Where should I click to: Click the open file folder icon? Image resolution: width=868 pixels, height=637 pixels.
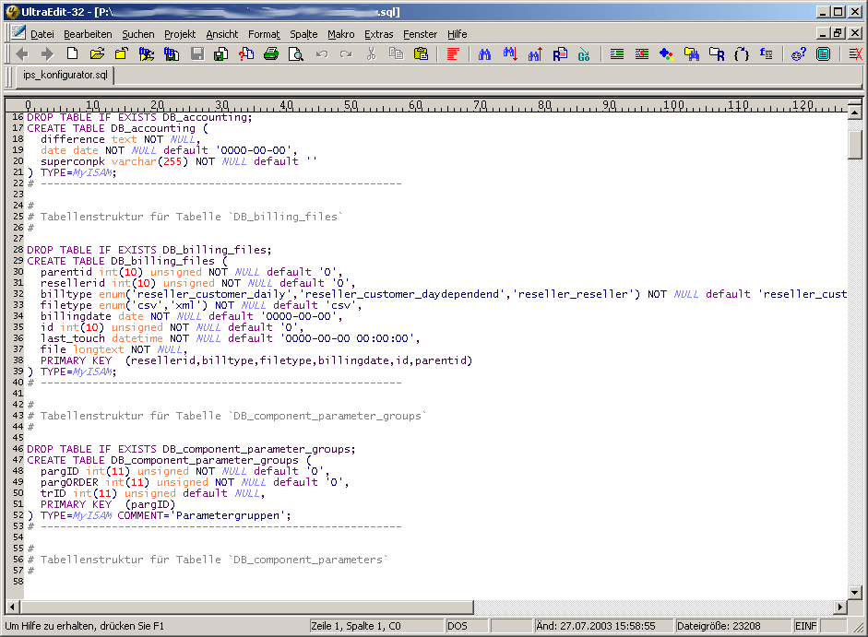click(97, 54)
